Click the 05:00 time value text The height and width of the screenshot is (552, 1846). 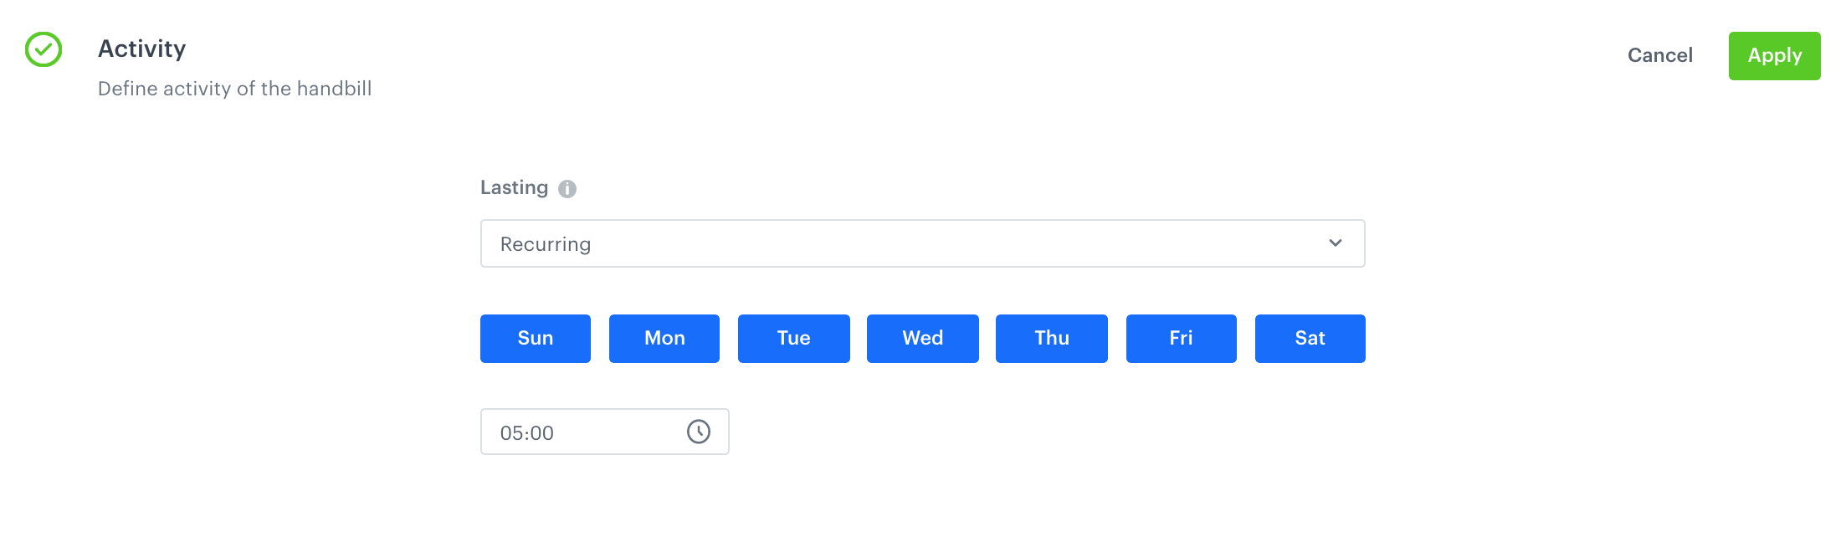(527, 433)
